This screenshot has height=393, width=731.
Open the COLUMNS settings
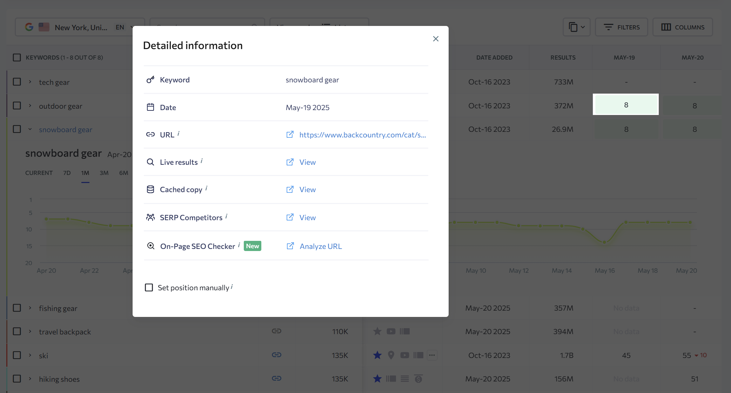click(682, 27)
